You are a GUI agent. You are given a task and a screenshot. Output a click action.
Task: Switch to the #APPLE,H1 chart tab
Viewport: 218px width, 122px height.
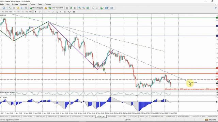coord(144,117)
